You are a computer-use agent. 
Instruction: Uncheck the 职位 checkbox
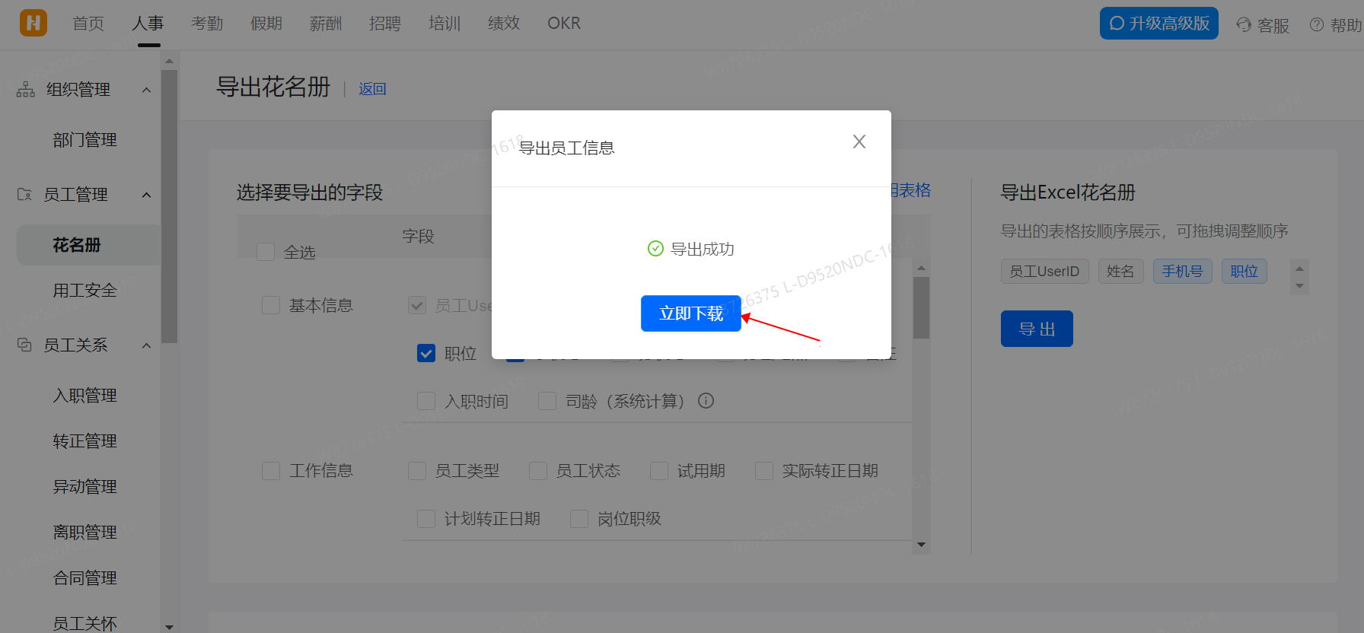click(426, 353)
